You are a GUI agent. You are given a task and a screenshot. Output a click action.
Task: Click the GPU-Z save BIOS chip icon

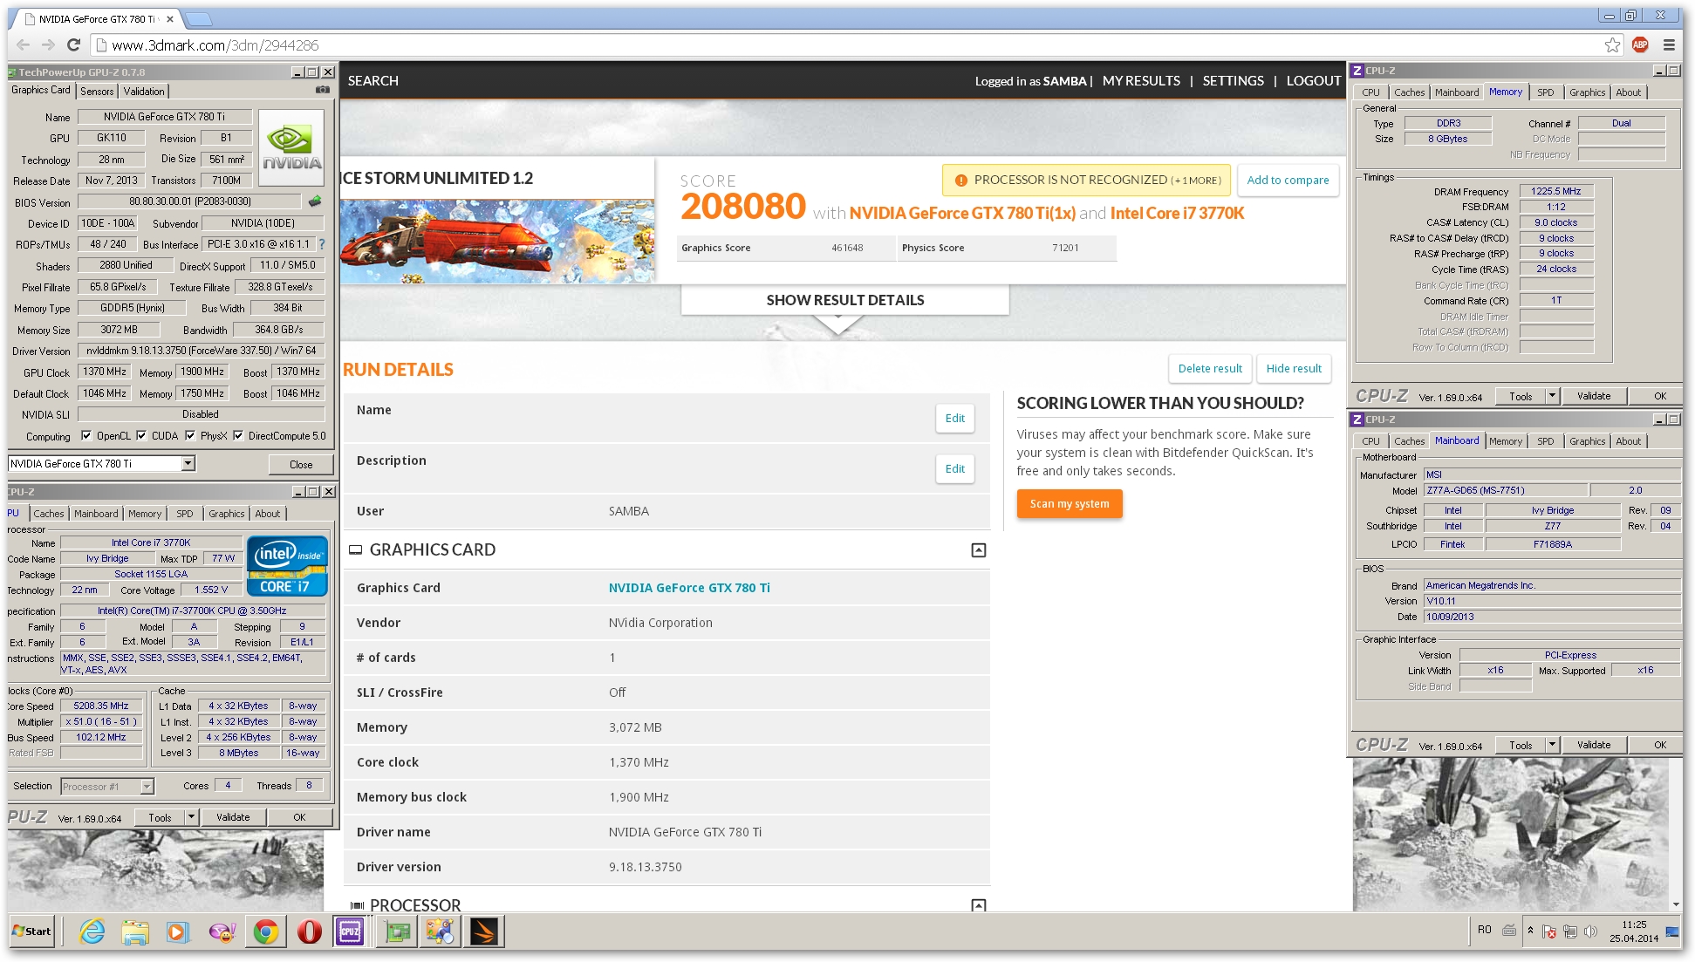tap(315, 201)
